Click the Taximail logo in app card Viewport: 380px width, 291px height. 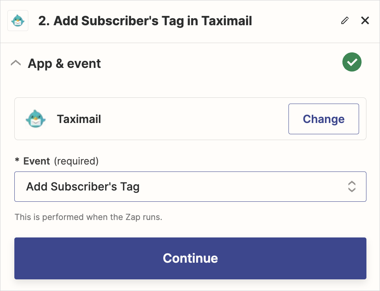pyautogui.click(x=36, y=119)
